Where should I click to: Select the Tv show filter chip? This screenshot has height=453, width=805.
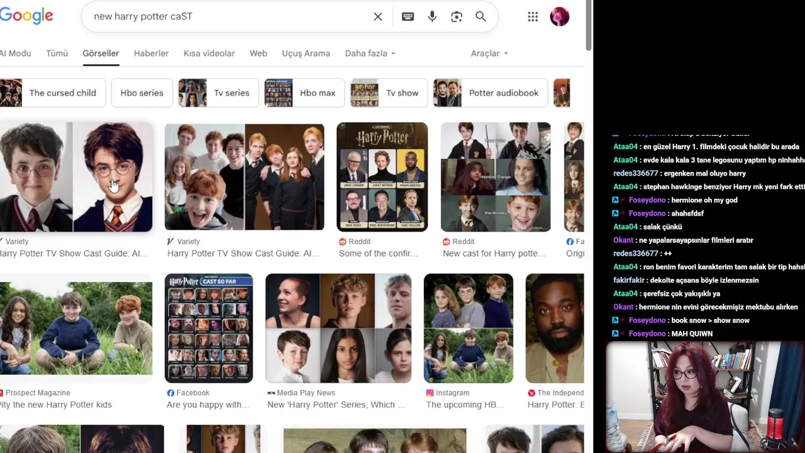[x=389, y=93]
